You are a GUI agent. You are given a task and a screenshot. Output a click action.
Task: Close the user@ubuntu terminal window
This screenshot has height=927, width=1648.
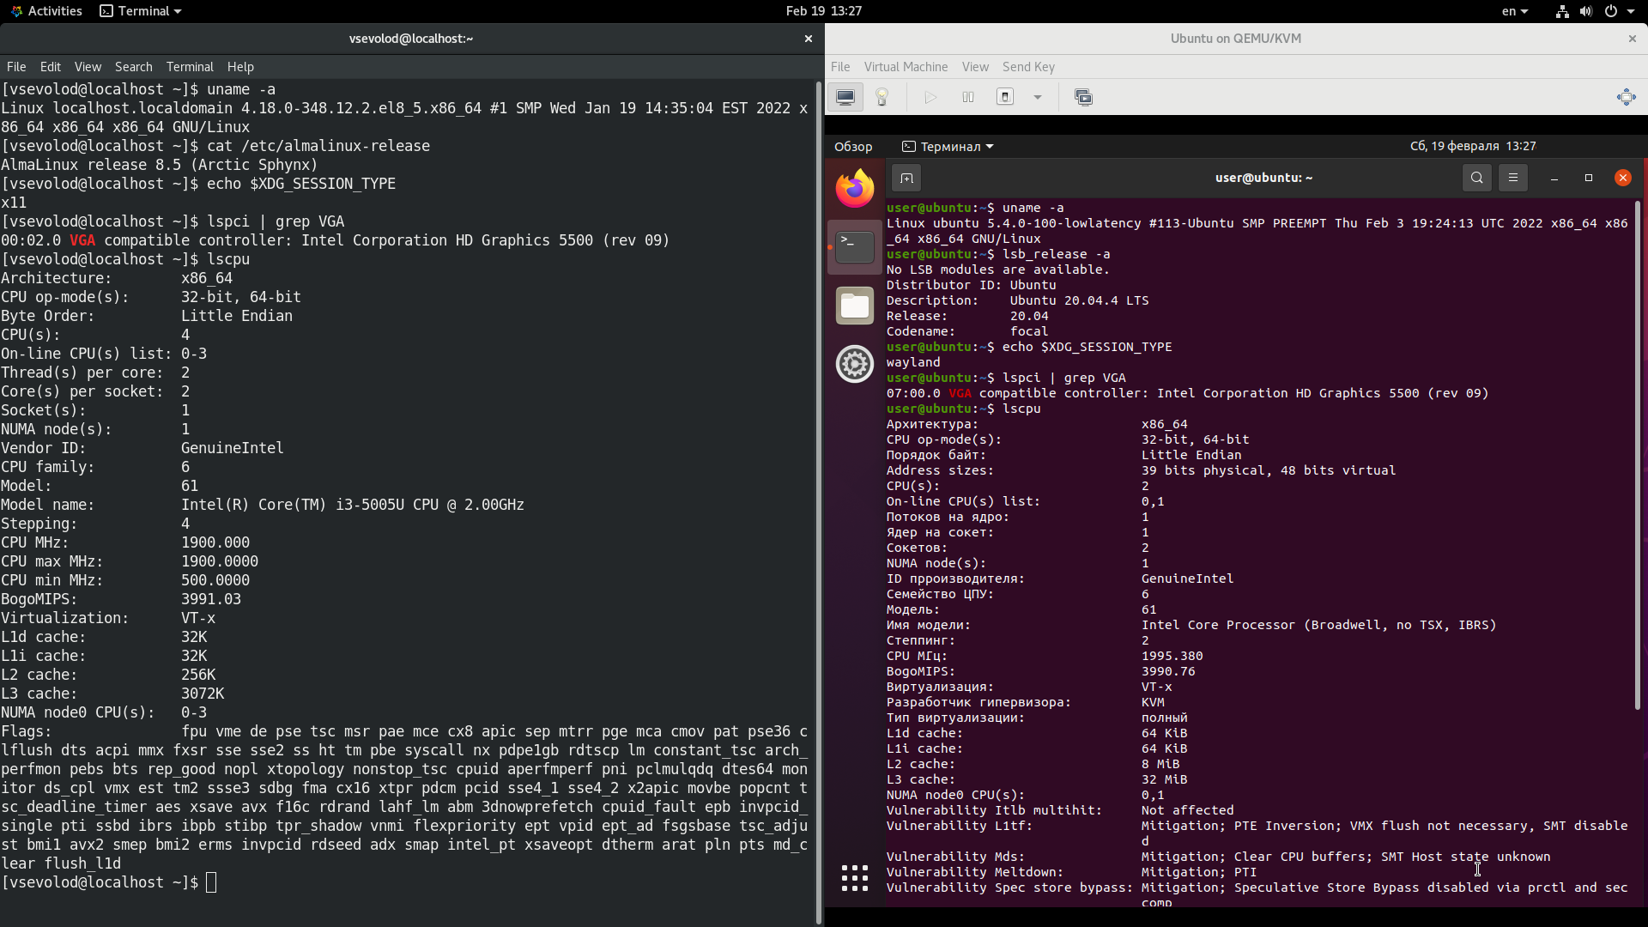coord(1622,178)
